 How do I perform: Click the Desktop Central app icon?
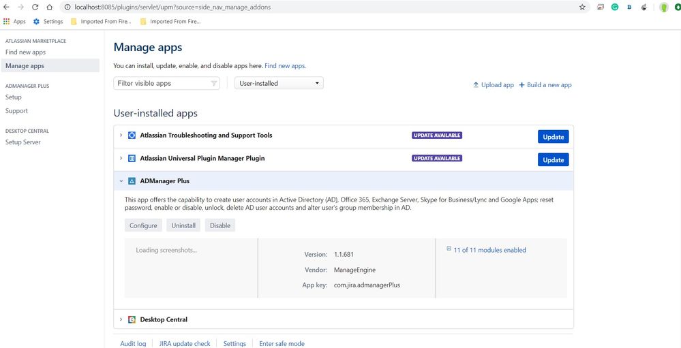[x=132, y=319]
